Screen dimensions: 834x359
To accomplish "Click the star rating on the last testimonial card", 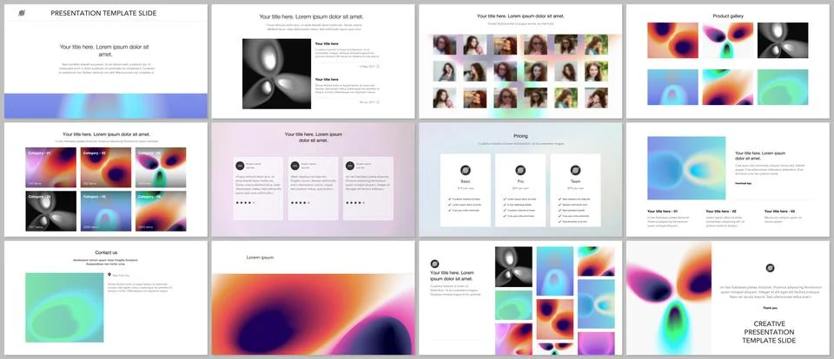I will pyautogui.click(x=354, y=202).
